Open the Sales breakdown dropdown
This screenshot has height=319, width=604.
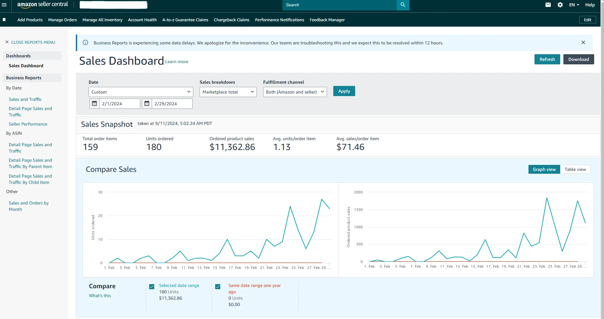pyautogui.click(x=228, y=92)
